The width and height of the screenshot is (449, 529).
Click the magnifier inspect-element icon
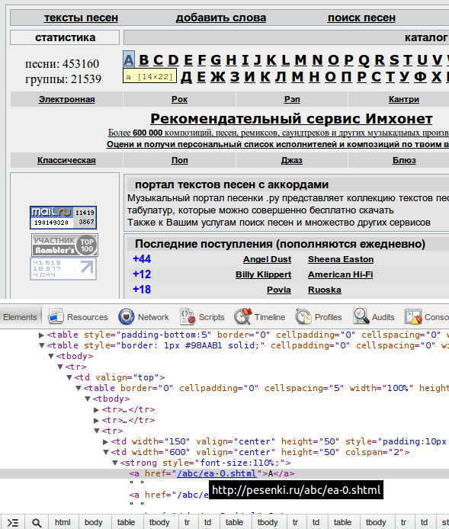pyautogui.click(x=37, y=523)
